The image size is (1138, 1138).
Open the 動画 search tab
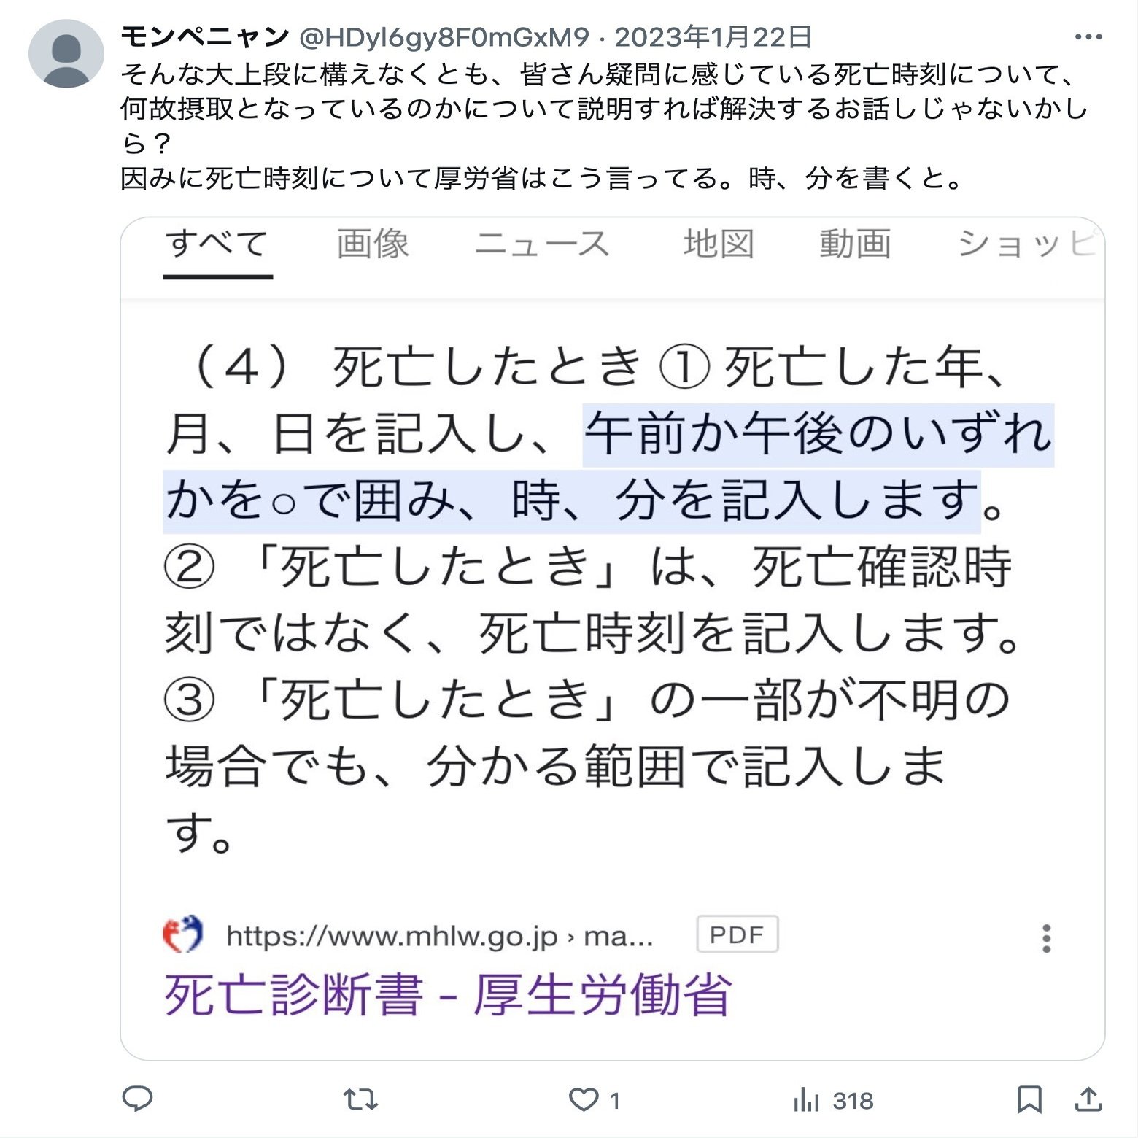pyautogui.click(x=855, y=244)
